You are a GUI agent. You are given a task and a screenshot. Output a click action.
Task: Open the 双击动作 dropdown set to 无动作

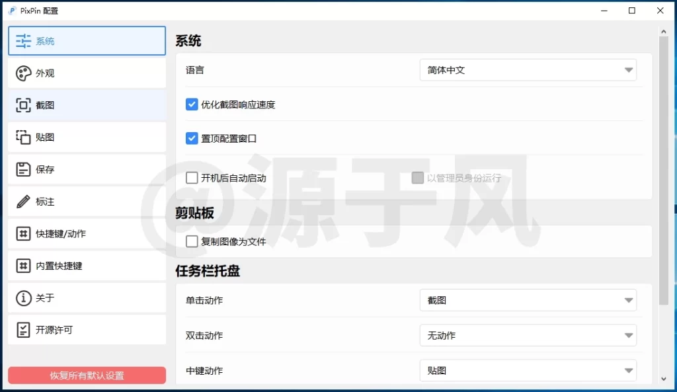pos(528,336)
